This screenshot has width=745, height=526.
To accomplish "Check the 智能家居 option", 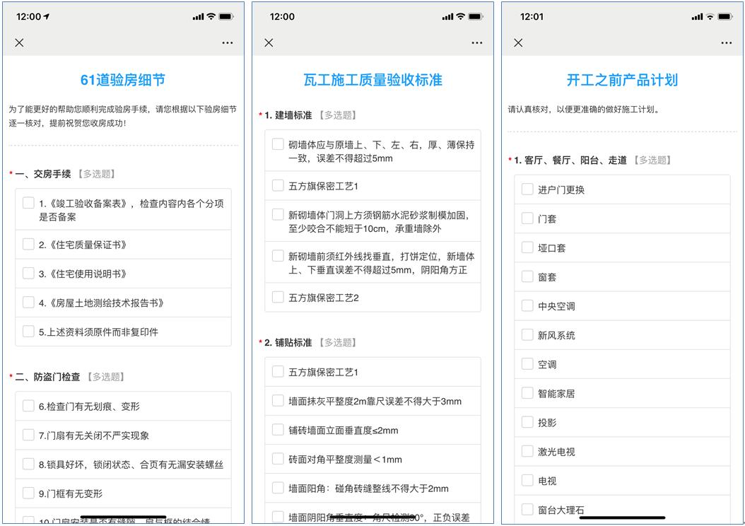I will [527, 392].
